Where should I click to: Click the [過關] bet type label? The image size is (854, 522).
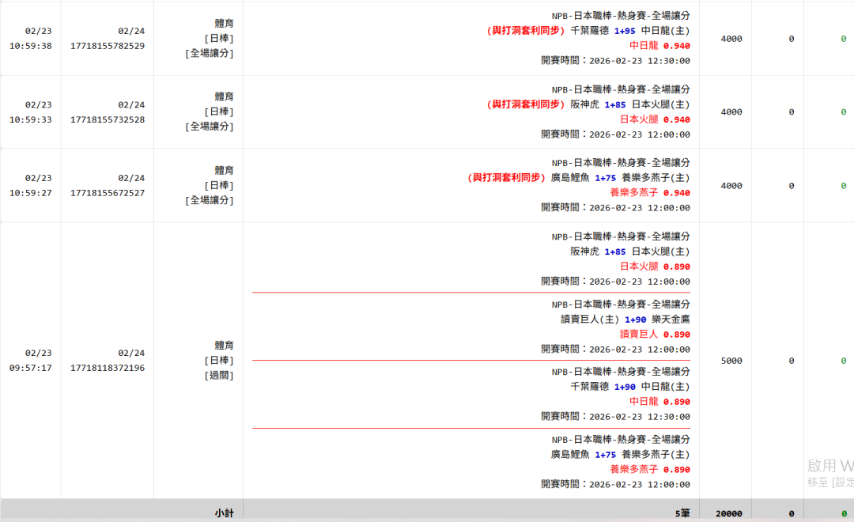click(218, 376)
